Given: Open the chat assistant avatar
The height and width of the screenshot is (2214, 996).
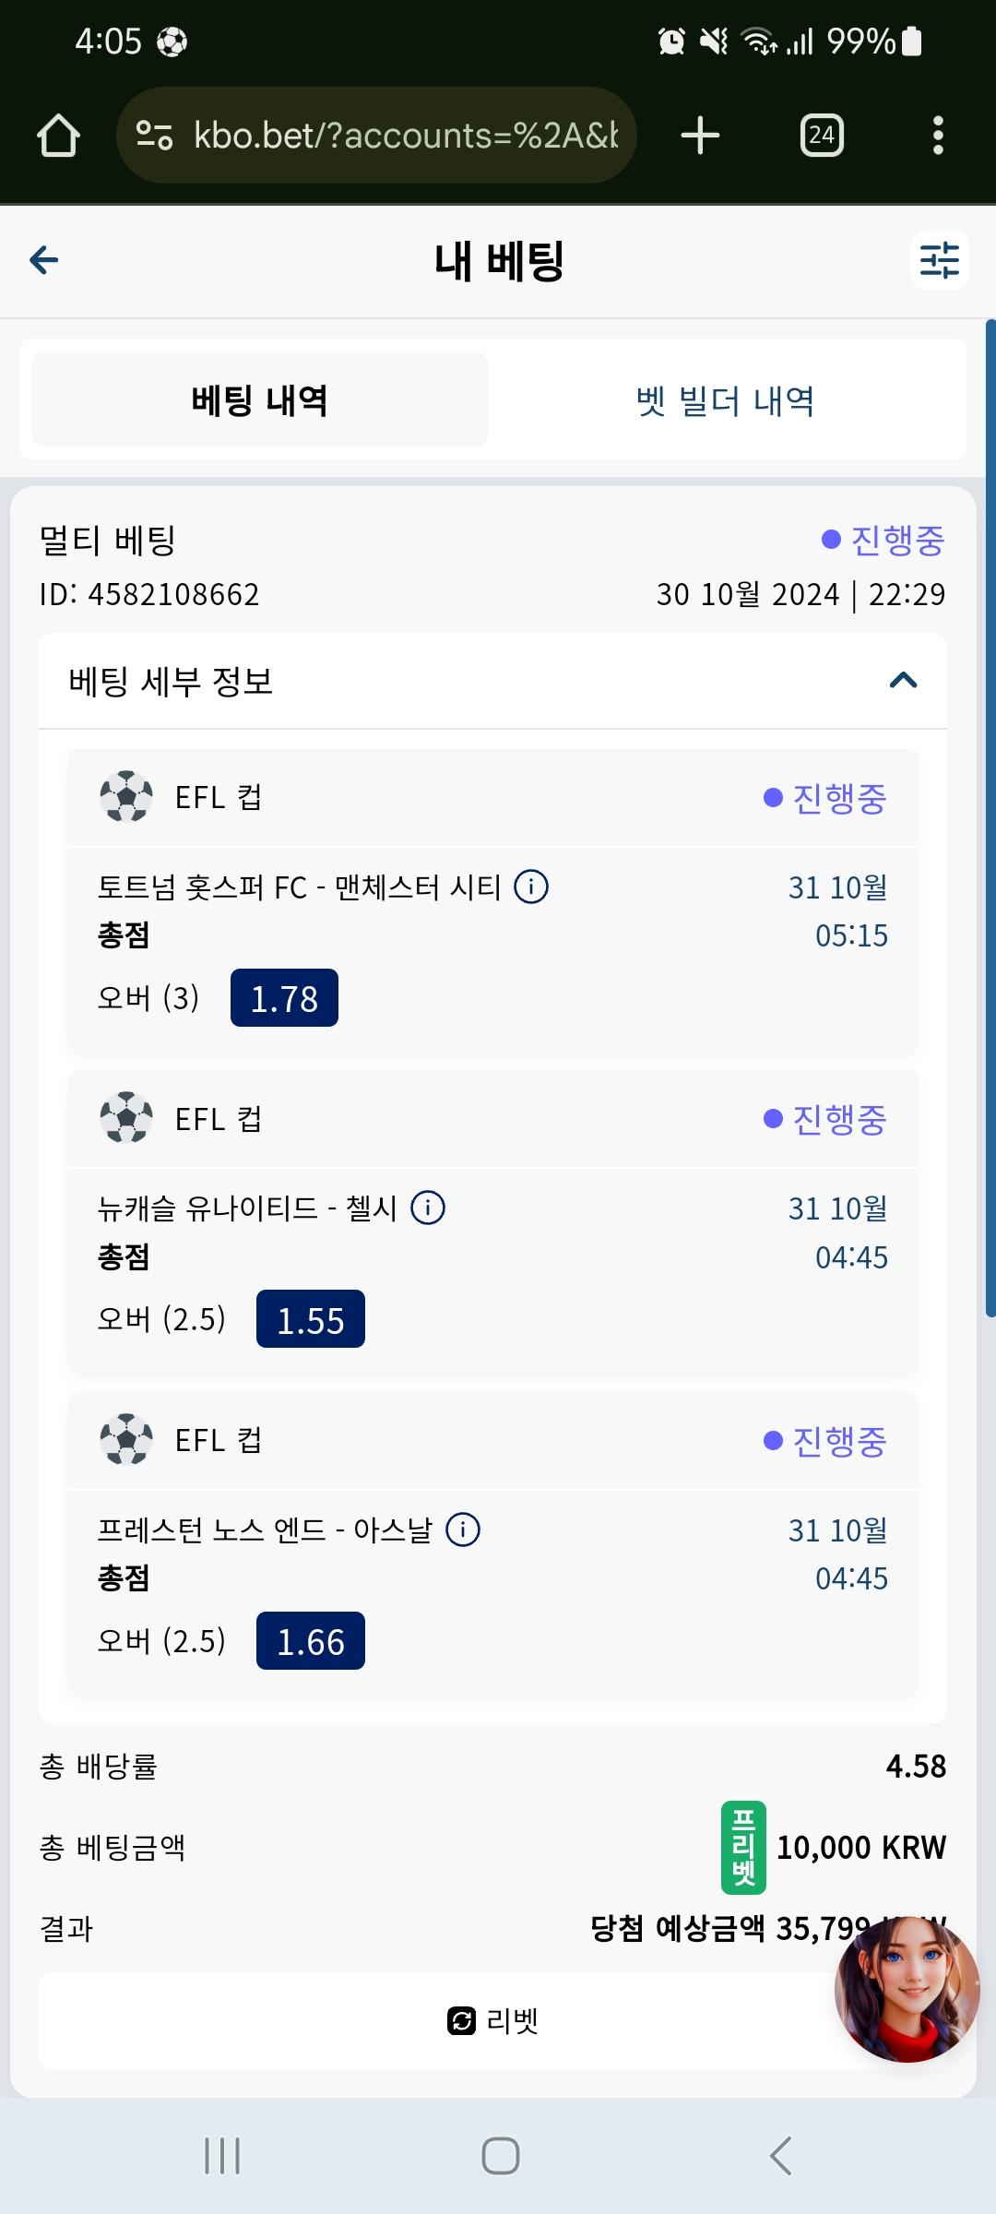Looking at the screenshot, I should (907, 1990).
